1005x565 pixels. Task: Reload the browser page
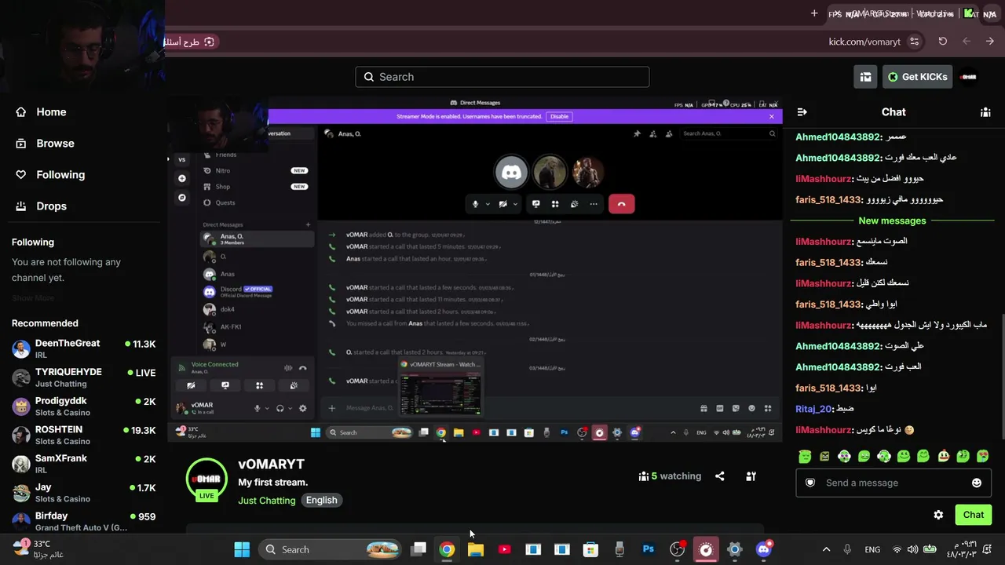pyautogui.click(x=943, y=42)
